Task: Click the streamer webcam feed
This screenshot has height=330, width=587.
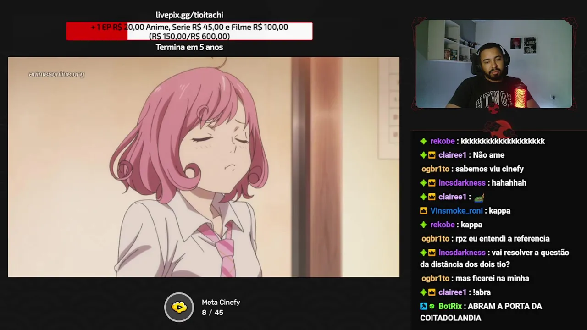Action: pos(493,64)
